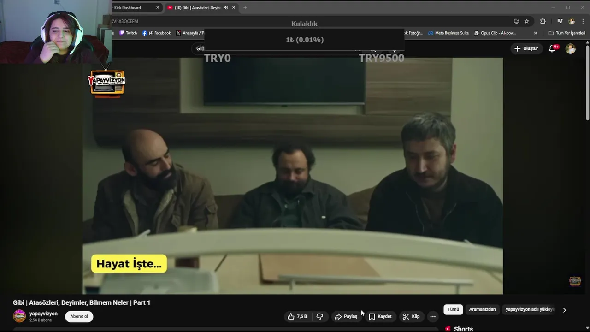This screenshot has height=332, width=590.
Task: Open Opus Clip bookmark
Action: point(495,33)
